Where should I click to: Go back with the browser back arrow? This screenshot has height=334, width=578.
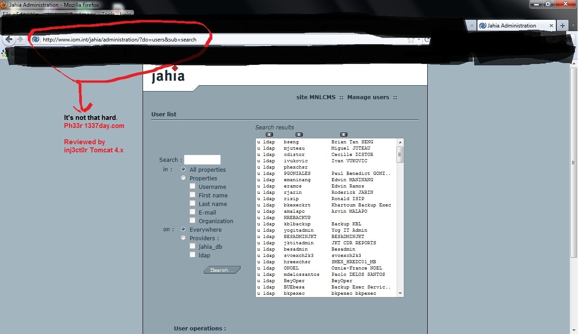pyautogui.click(x=9, y=39)
